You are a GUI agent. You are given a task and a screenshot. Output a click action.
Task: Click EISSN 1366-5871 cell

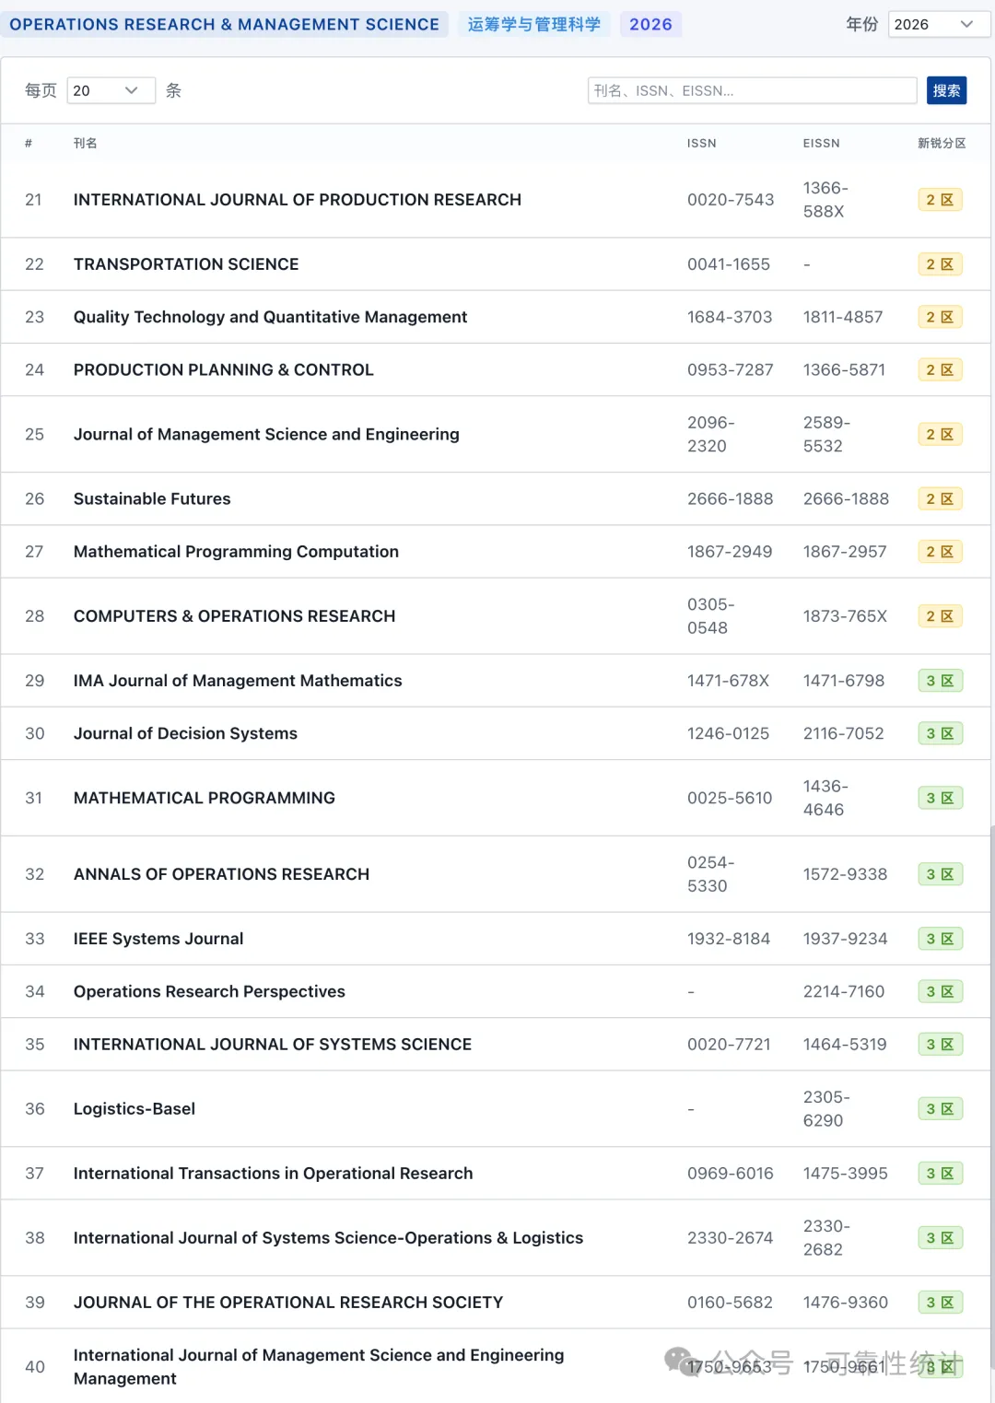[x=844, y=369]
